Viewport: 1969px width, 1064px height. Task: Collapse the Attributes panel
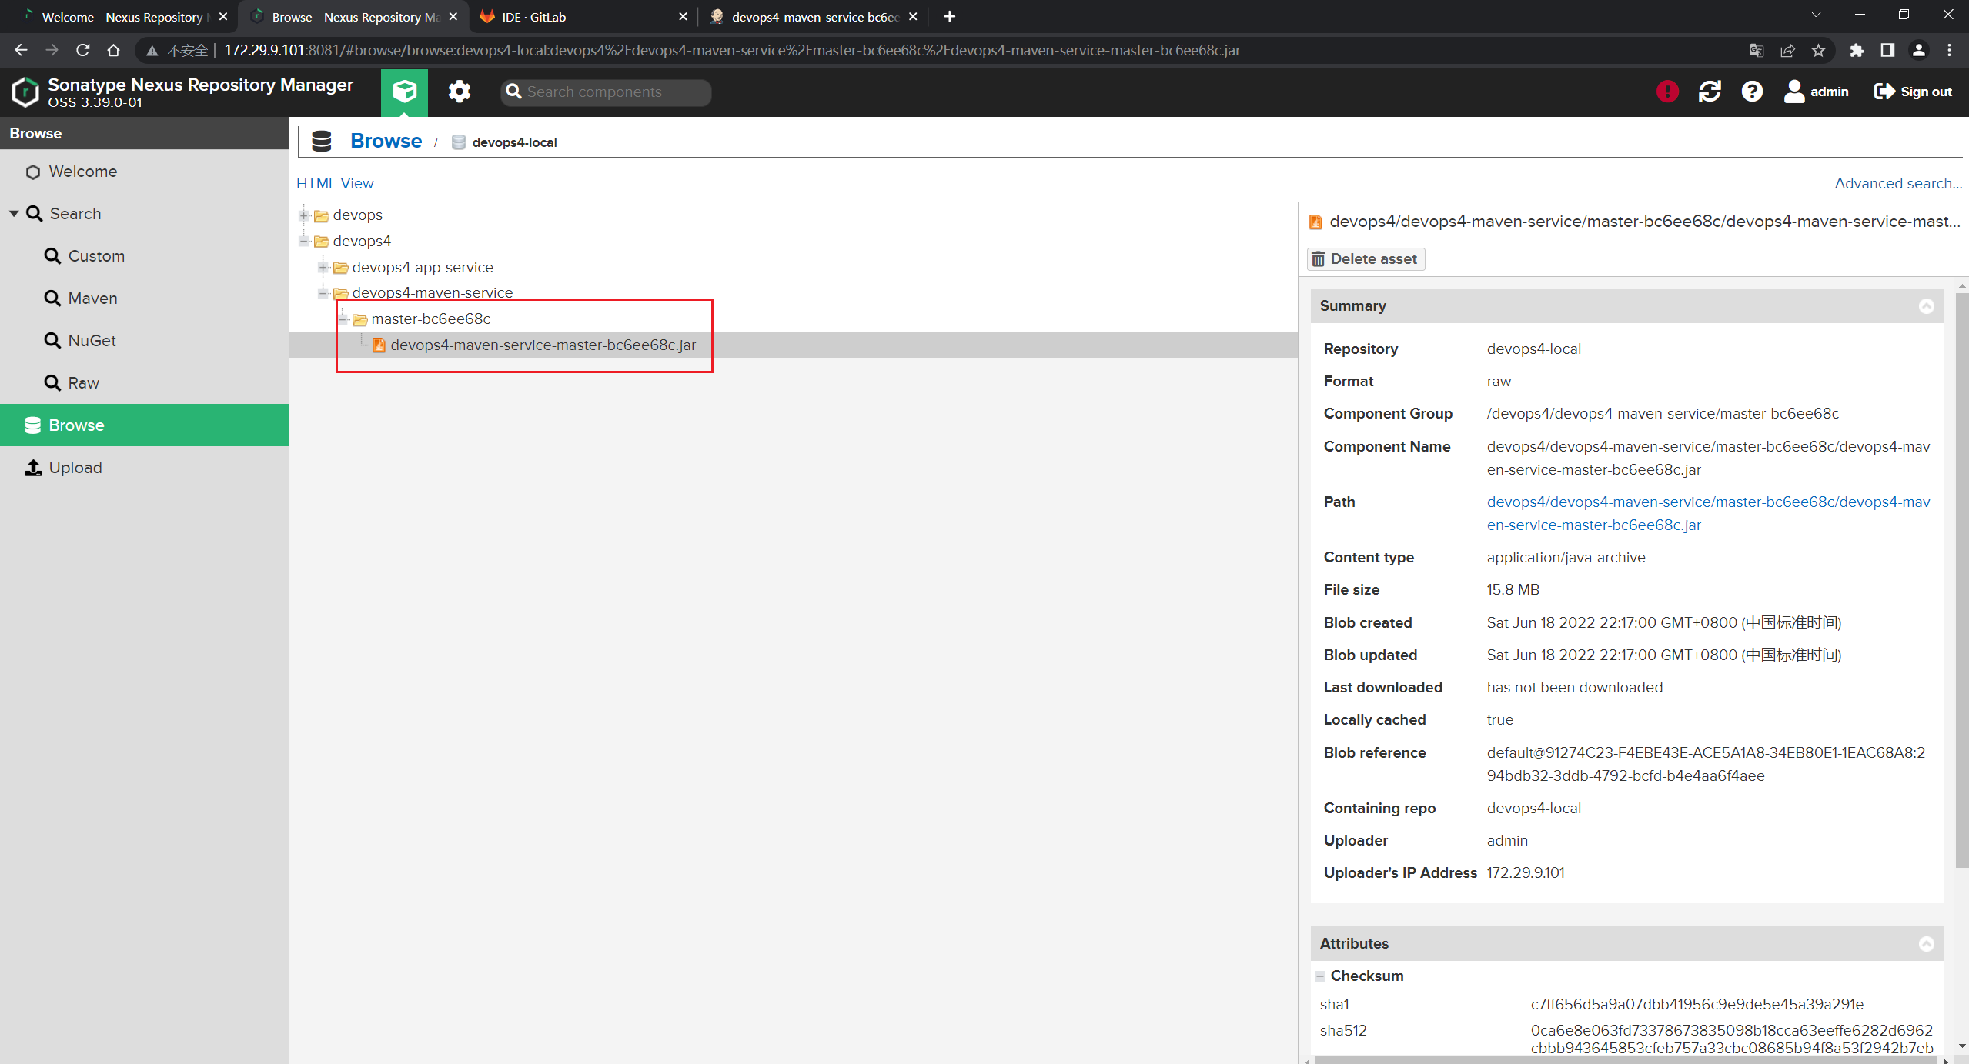click(1926, 944)
